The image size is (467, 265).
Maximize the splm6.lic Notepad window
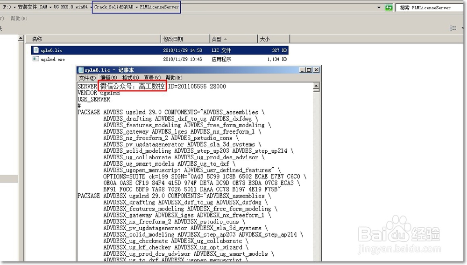[x=309, y=70]
